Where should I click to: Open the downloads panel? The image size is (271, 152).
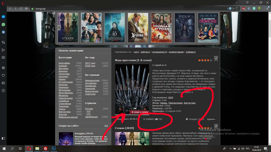268,8
